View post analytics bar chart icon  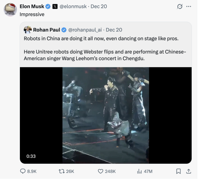pyautogui.click(x=140, y=171)
